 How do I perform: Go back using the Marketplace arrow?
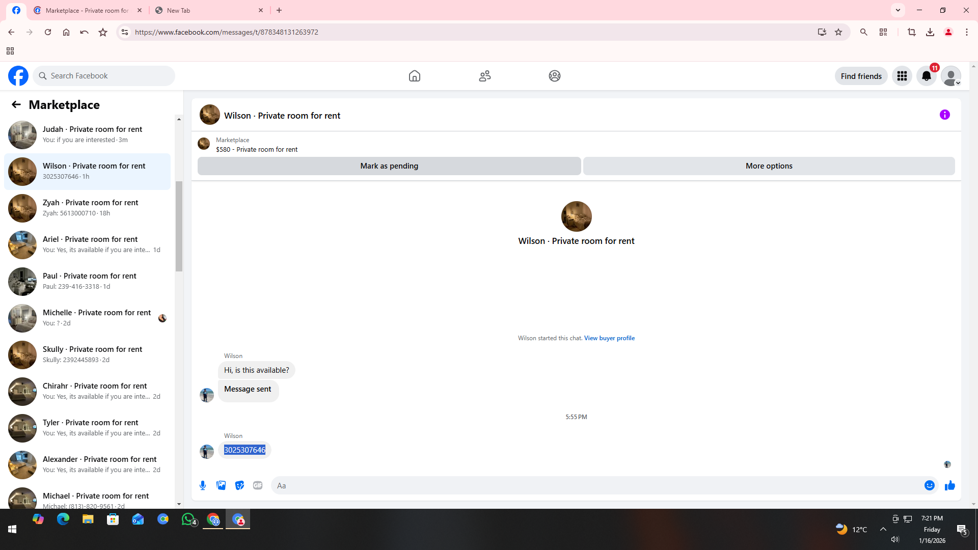[16, 104]
